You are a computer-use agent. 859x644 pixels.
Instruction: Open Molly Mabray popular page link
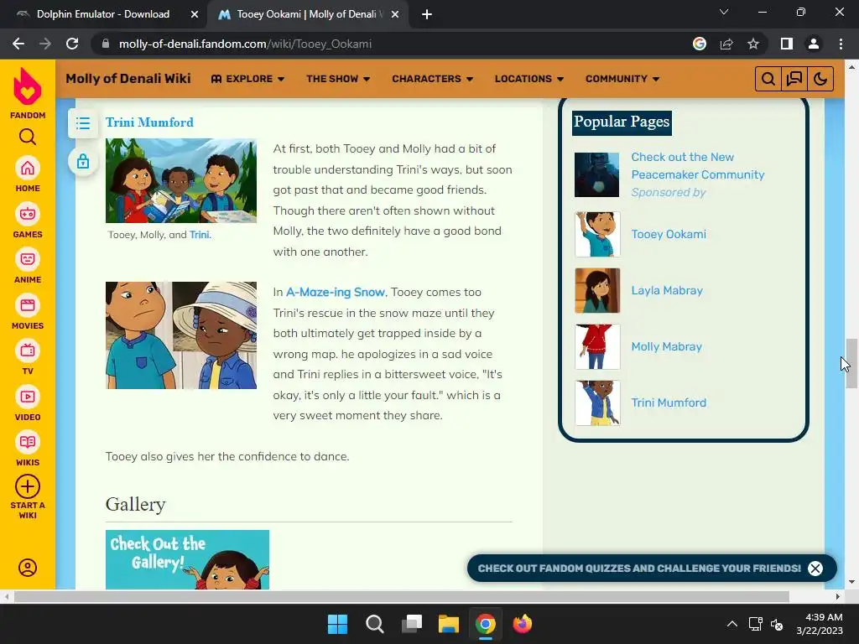pyautogui.click(x=666, y=346)
